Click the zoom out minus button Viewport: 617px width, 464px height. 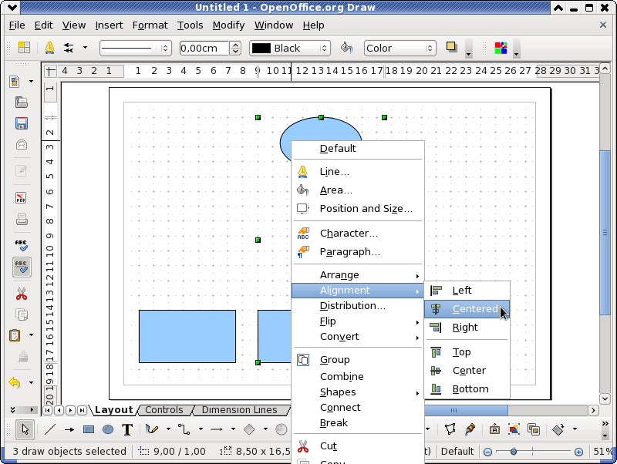tap(487, 452)
